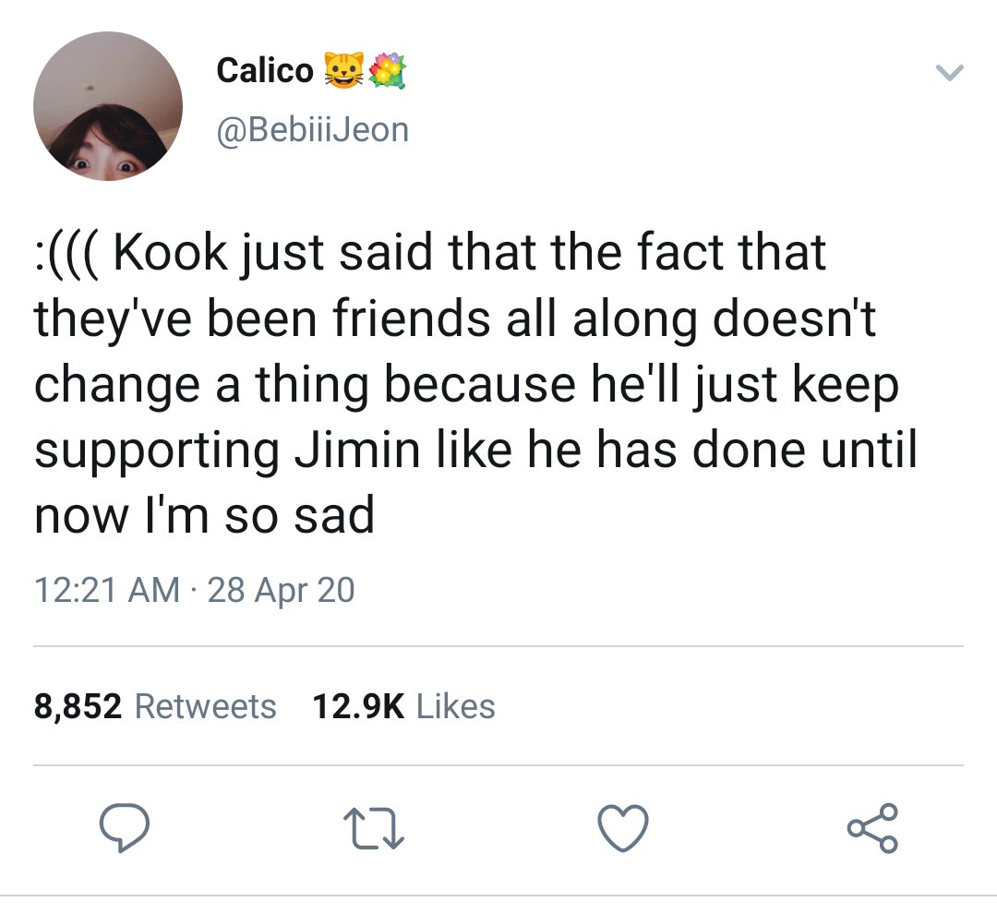View the list of 8,852 Retweets

click(155, 706)
